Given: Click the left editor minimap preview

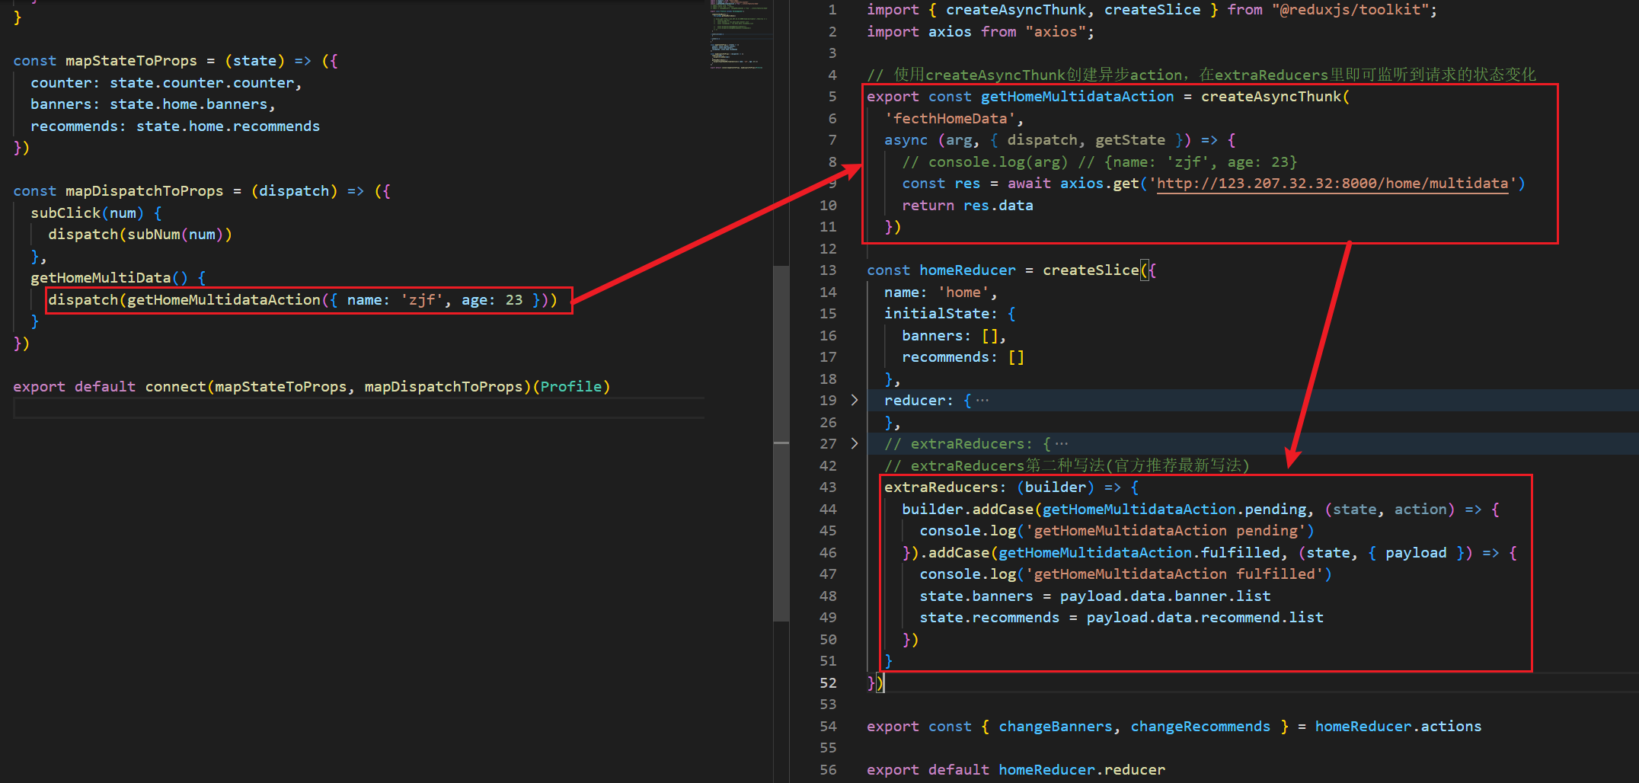Looking at the screenshot, I should tap(739, 35).
